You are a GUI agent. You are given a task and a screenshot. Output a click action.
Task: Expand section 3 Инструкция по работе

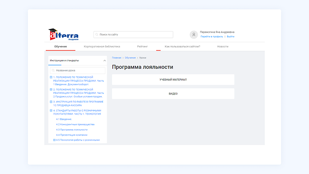pos(51,102)
